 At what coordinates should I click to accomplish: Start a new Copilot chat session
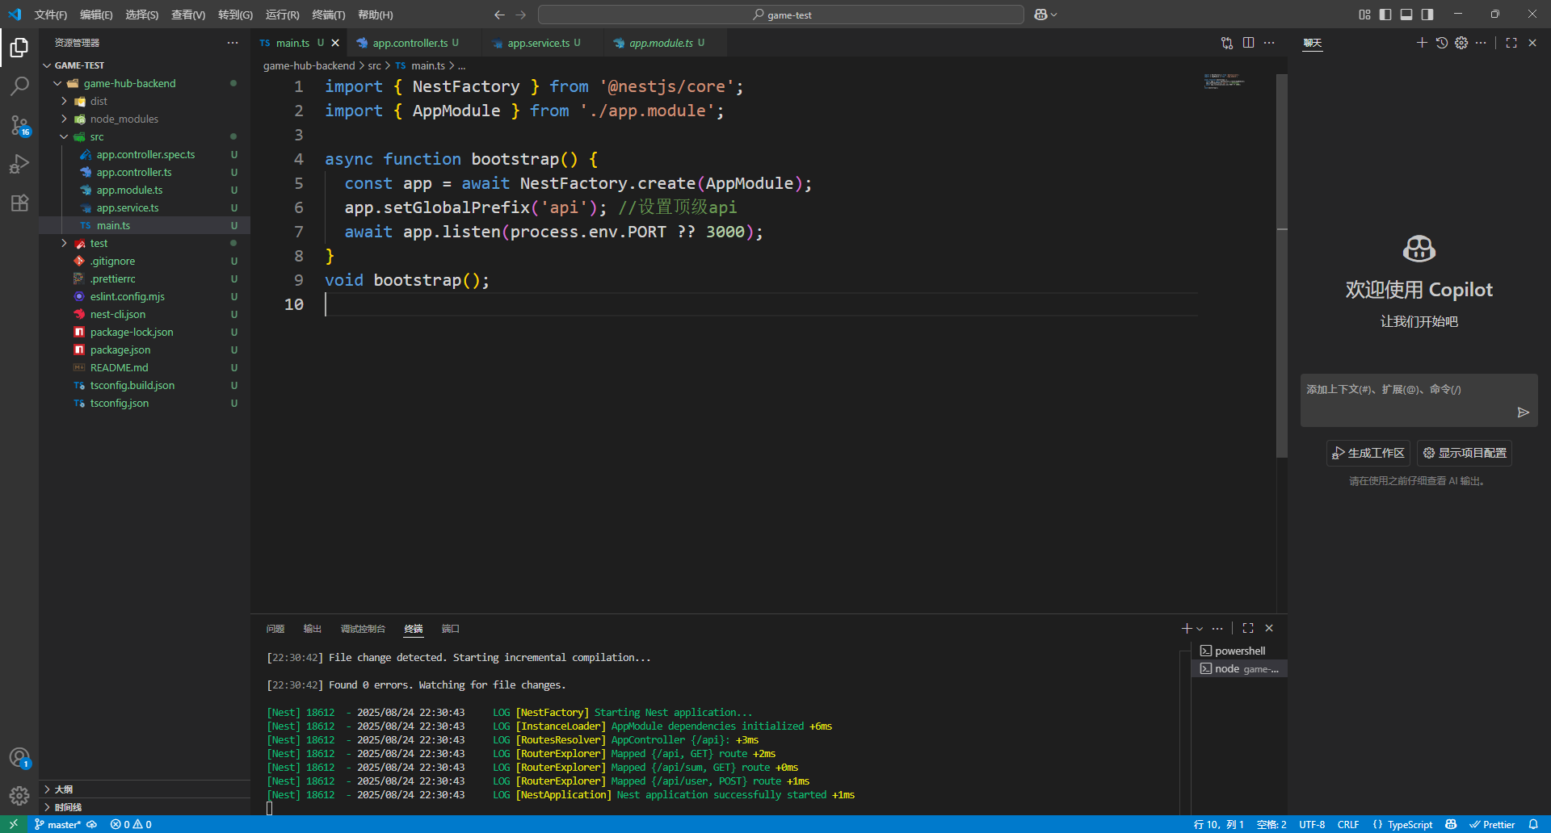(x=1422, y=43)
